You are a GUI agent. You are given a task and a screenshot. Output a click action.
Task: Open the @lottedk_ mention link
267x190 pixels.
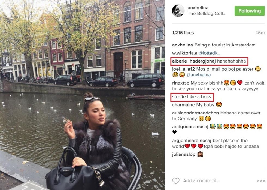[210, 53]
